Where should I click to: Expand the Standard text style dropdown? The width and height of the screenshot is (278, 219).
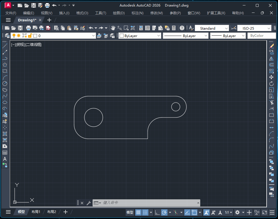(x=226, y=28)
